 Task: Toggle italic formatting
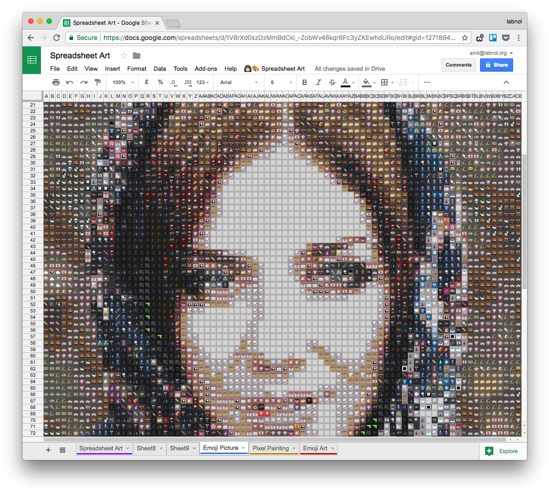coord(318,82)
